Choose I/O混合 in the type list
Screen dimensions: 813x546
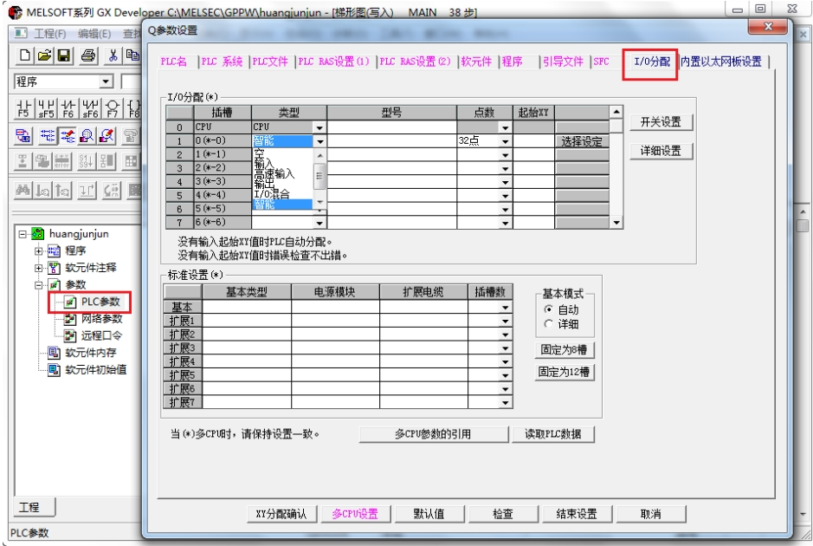pyautogui.click(x=272, y=194)
